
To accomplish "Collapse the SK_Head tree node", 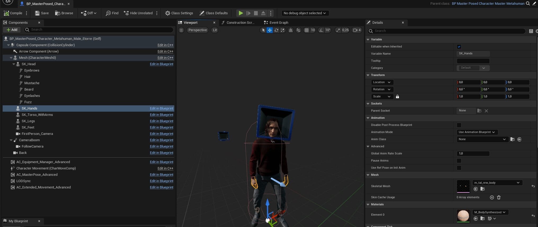I will pyautogui.click(x=14, y=64).
